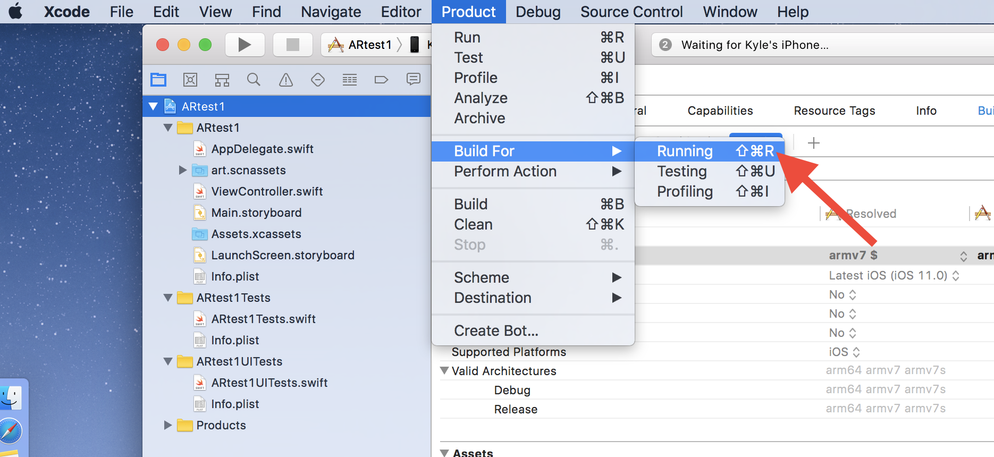Open Safari from the Dock
Viewport: 994px width, 457px height.
11,431
